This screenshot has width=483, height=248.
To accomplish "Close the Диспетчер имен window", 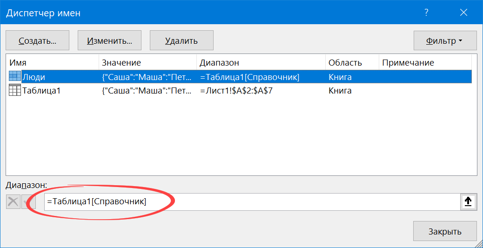I will pyautogui.click(x=463, y=13).
